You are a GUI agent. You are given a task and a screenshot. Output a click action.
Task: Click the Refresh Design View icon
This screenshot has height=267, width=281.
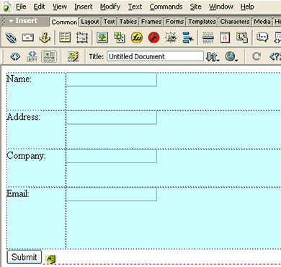pyautogui.click(x=257, y=56)
